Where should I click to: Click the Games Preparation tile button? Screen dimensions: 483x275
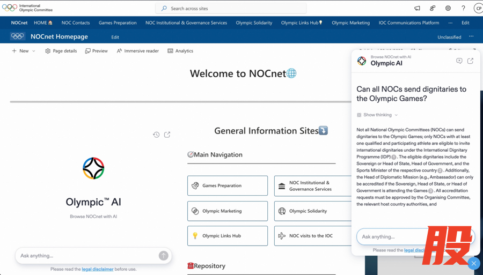click(228, 186)
